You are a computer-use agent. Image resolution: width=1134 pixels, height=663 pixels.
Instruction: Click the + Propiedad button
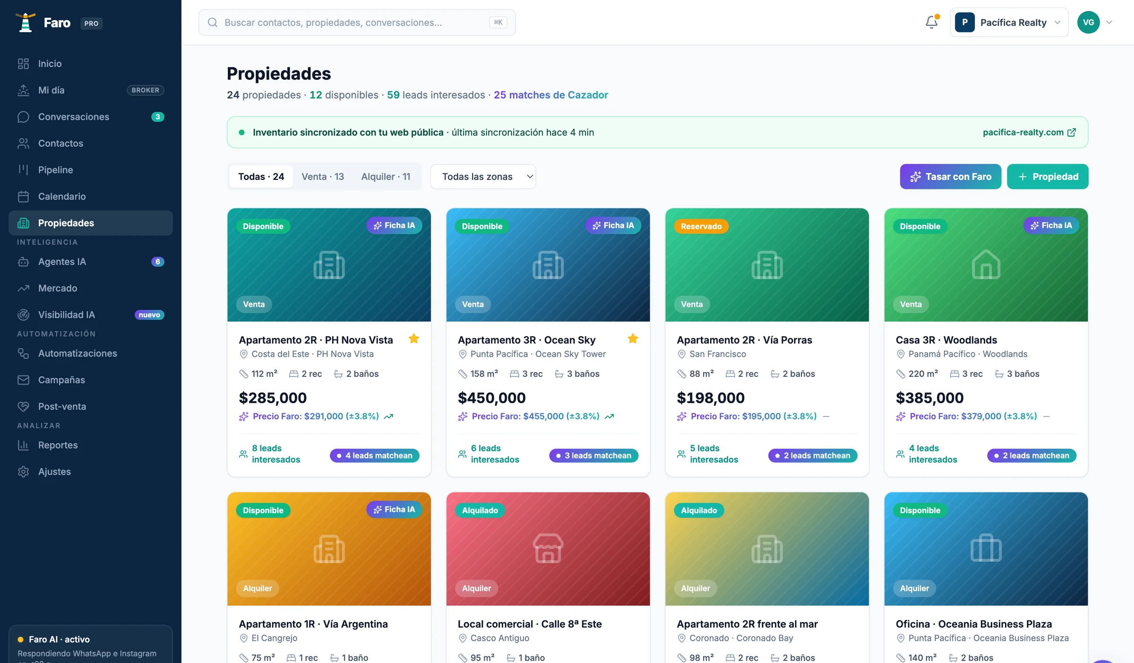point(1048,177)
